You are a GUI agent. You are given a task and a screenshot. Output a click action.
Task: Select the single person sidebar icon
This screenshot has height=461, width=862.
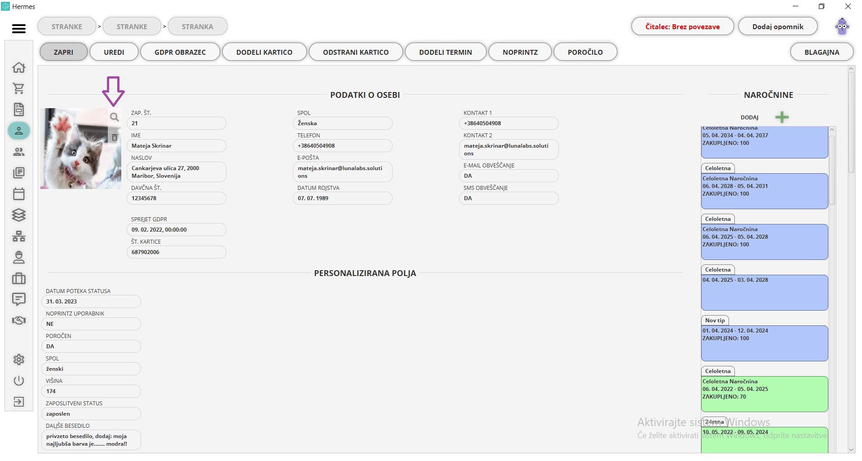click(x=19, y=131)
